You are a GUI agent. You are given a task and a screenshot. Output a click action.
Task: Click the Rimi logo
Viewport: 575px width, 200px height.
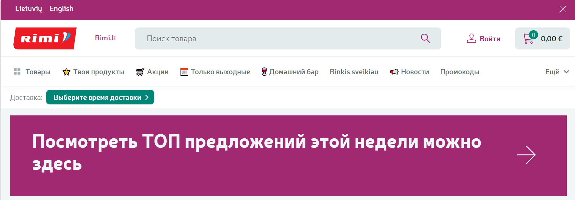tap(45, 38)
